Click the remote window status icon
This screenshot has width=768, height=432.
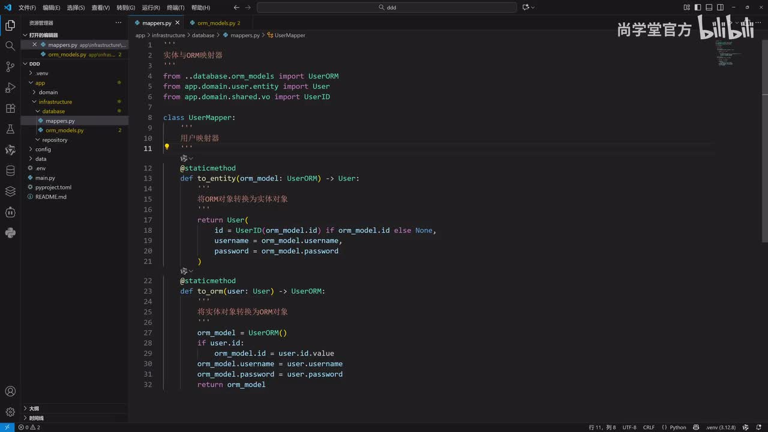click(x=7, y=427)
